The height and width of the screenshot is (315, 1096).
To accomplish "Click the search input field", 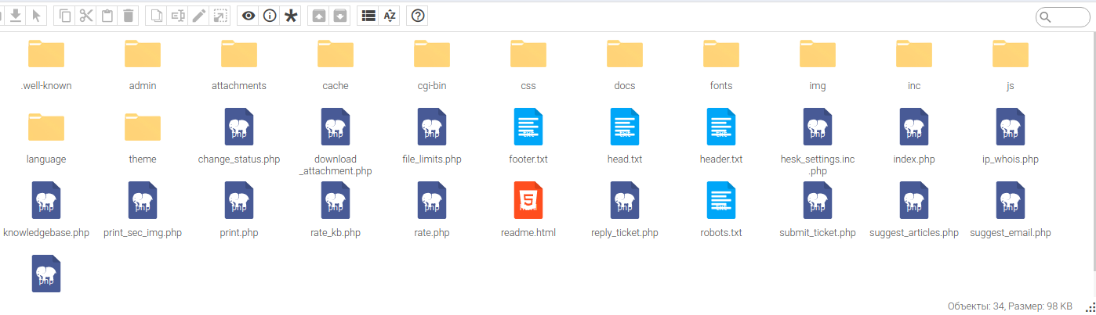I will [x=1063, y=17].
